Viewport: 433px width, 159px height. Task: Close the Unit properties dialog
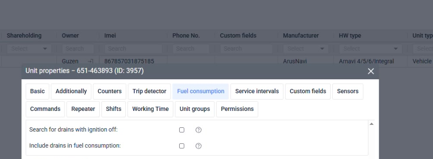371,71
